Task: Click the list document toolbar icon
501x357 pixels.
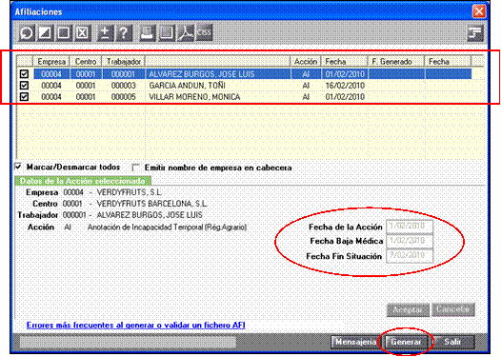Action: click(x=166, y=32)
